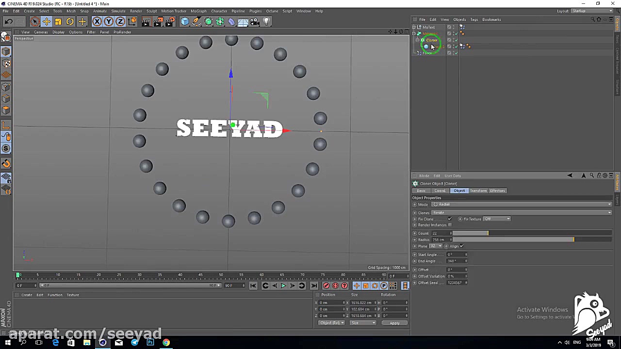Select the Move tool in top toolbar
This screenshot has height=349, width=621.
47,21
